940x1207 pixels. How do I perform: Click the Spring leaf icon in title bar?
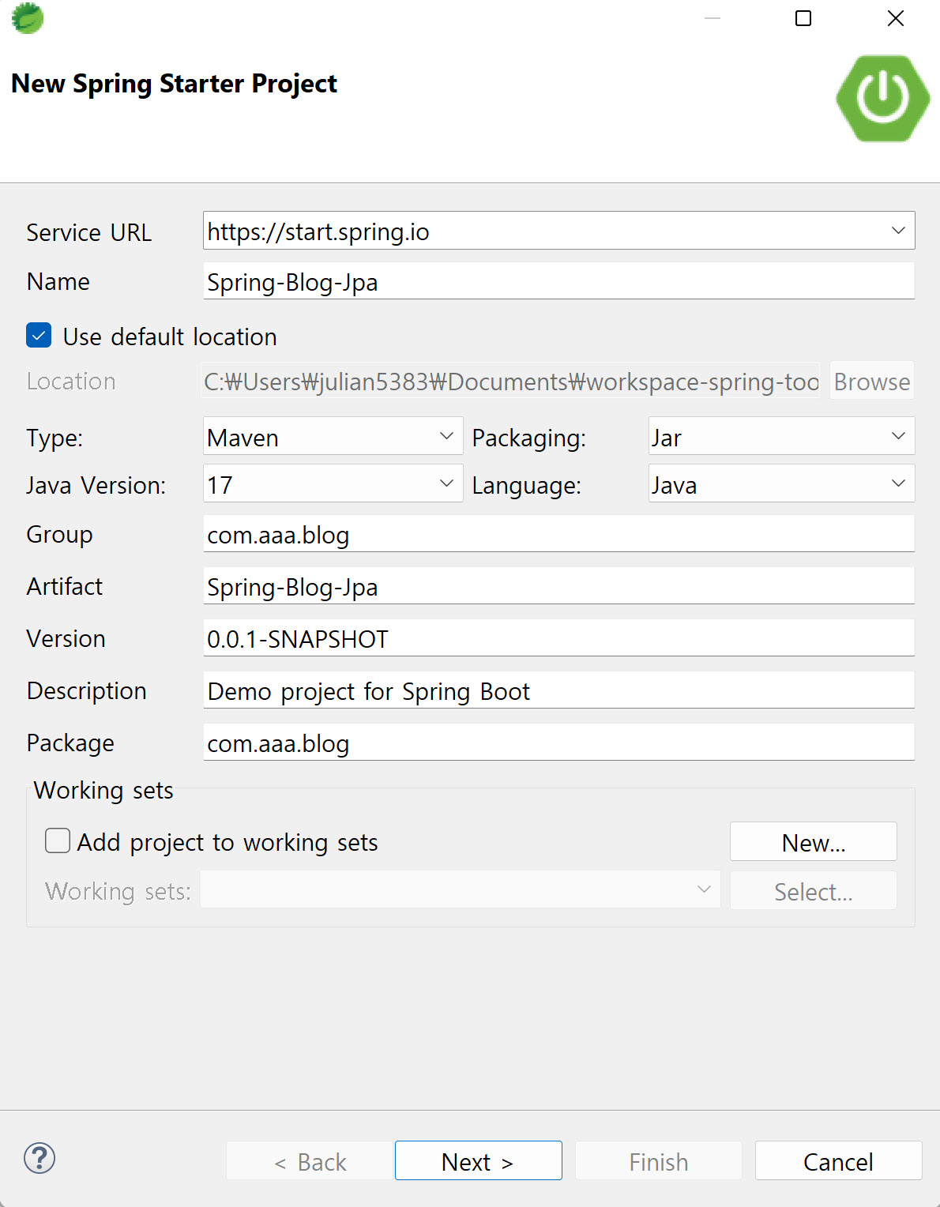click(28, 18)
